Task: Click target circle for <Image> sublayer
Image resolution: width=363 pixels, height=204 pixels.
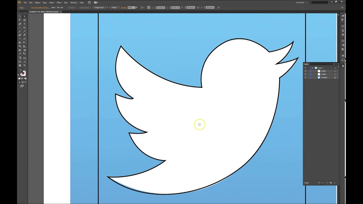Action: click(335, 77)
